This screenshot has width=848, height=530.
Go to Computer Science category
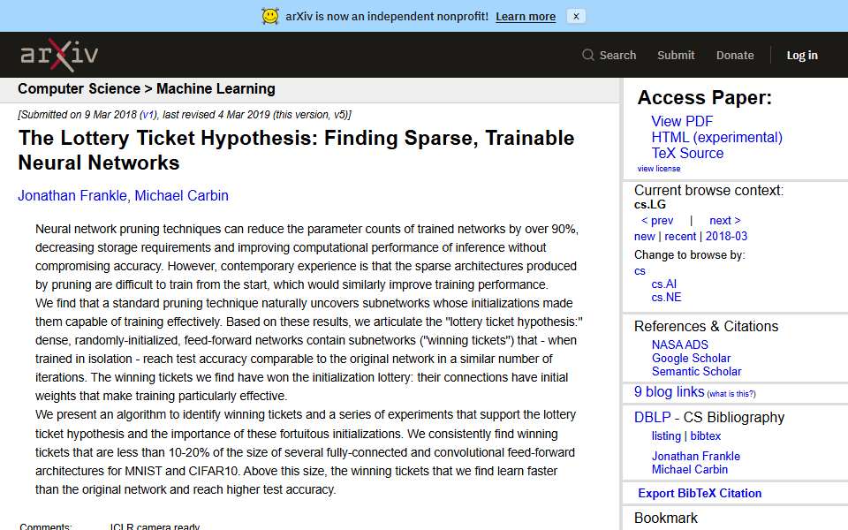pos(79,88)
